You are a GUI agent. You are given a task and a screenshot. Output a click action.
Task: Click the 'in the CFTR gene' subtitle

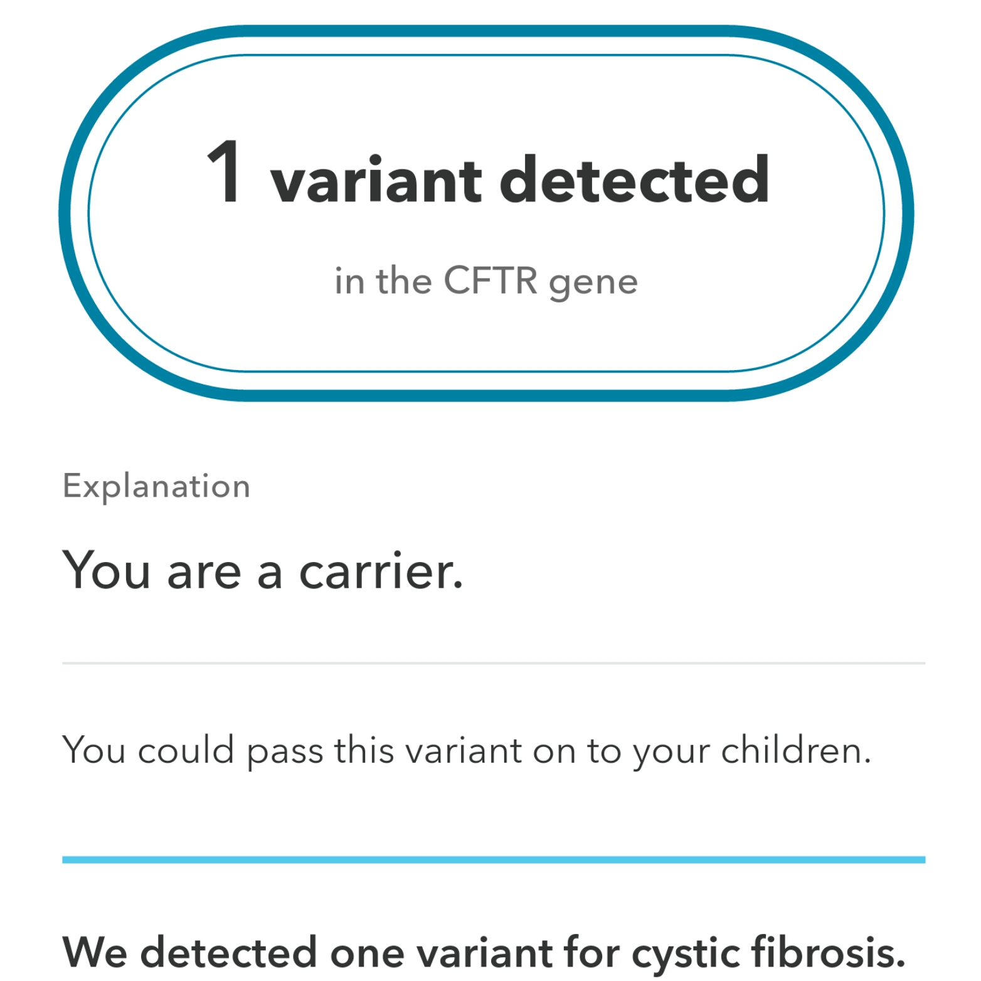pos(486,281)
